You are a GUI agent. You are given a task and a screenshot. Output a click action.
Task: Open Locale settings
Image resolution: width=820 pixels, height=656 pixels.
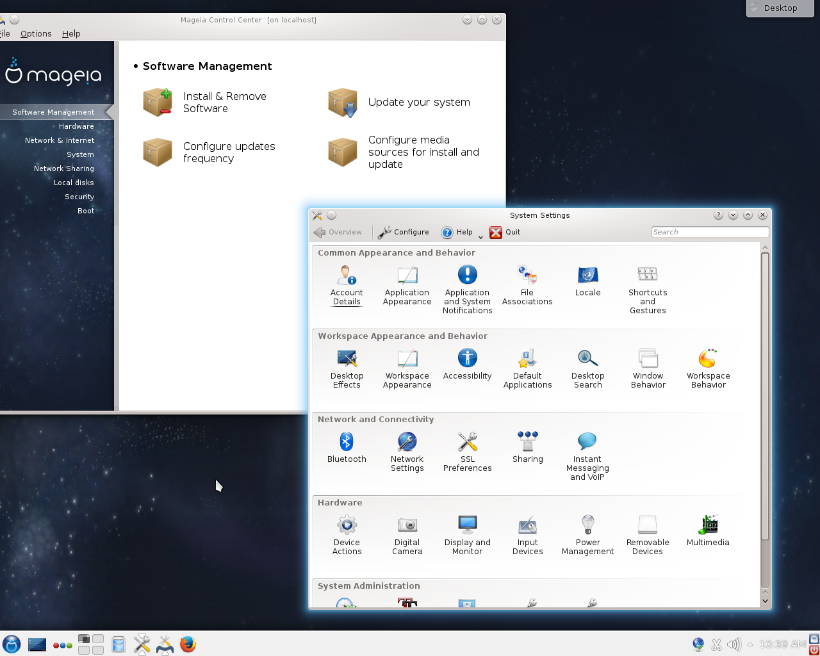coord(587,281)
